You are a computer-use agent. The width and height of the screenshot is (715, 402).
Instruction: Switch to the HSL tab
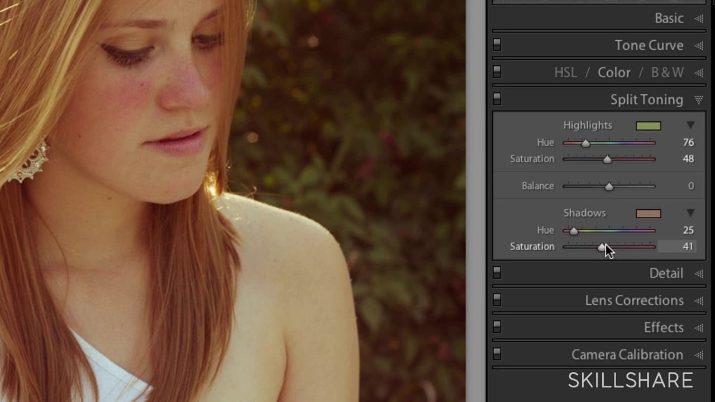click(x=565, y=73)
